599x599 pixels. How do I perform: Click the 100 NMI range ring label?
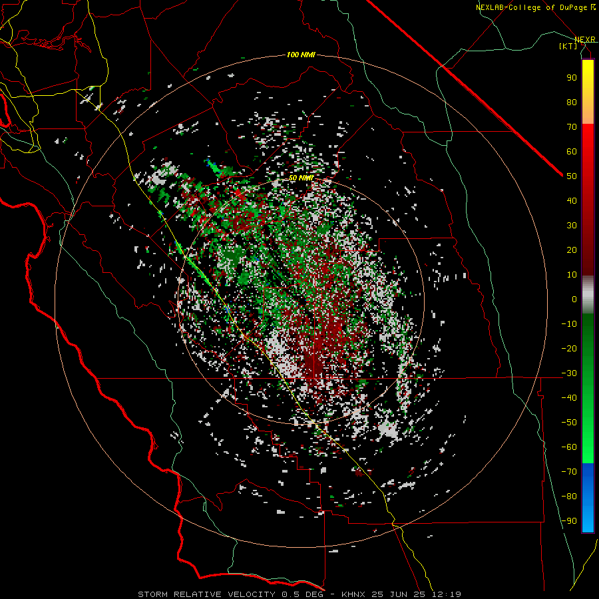click(301, 55)
